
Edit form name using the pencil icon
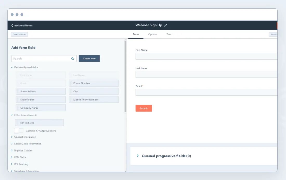(166, 25)
